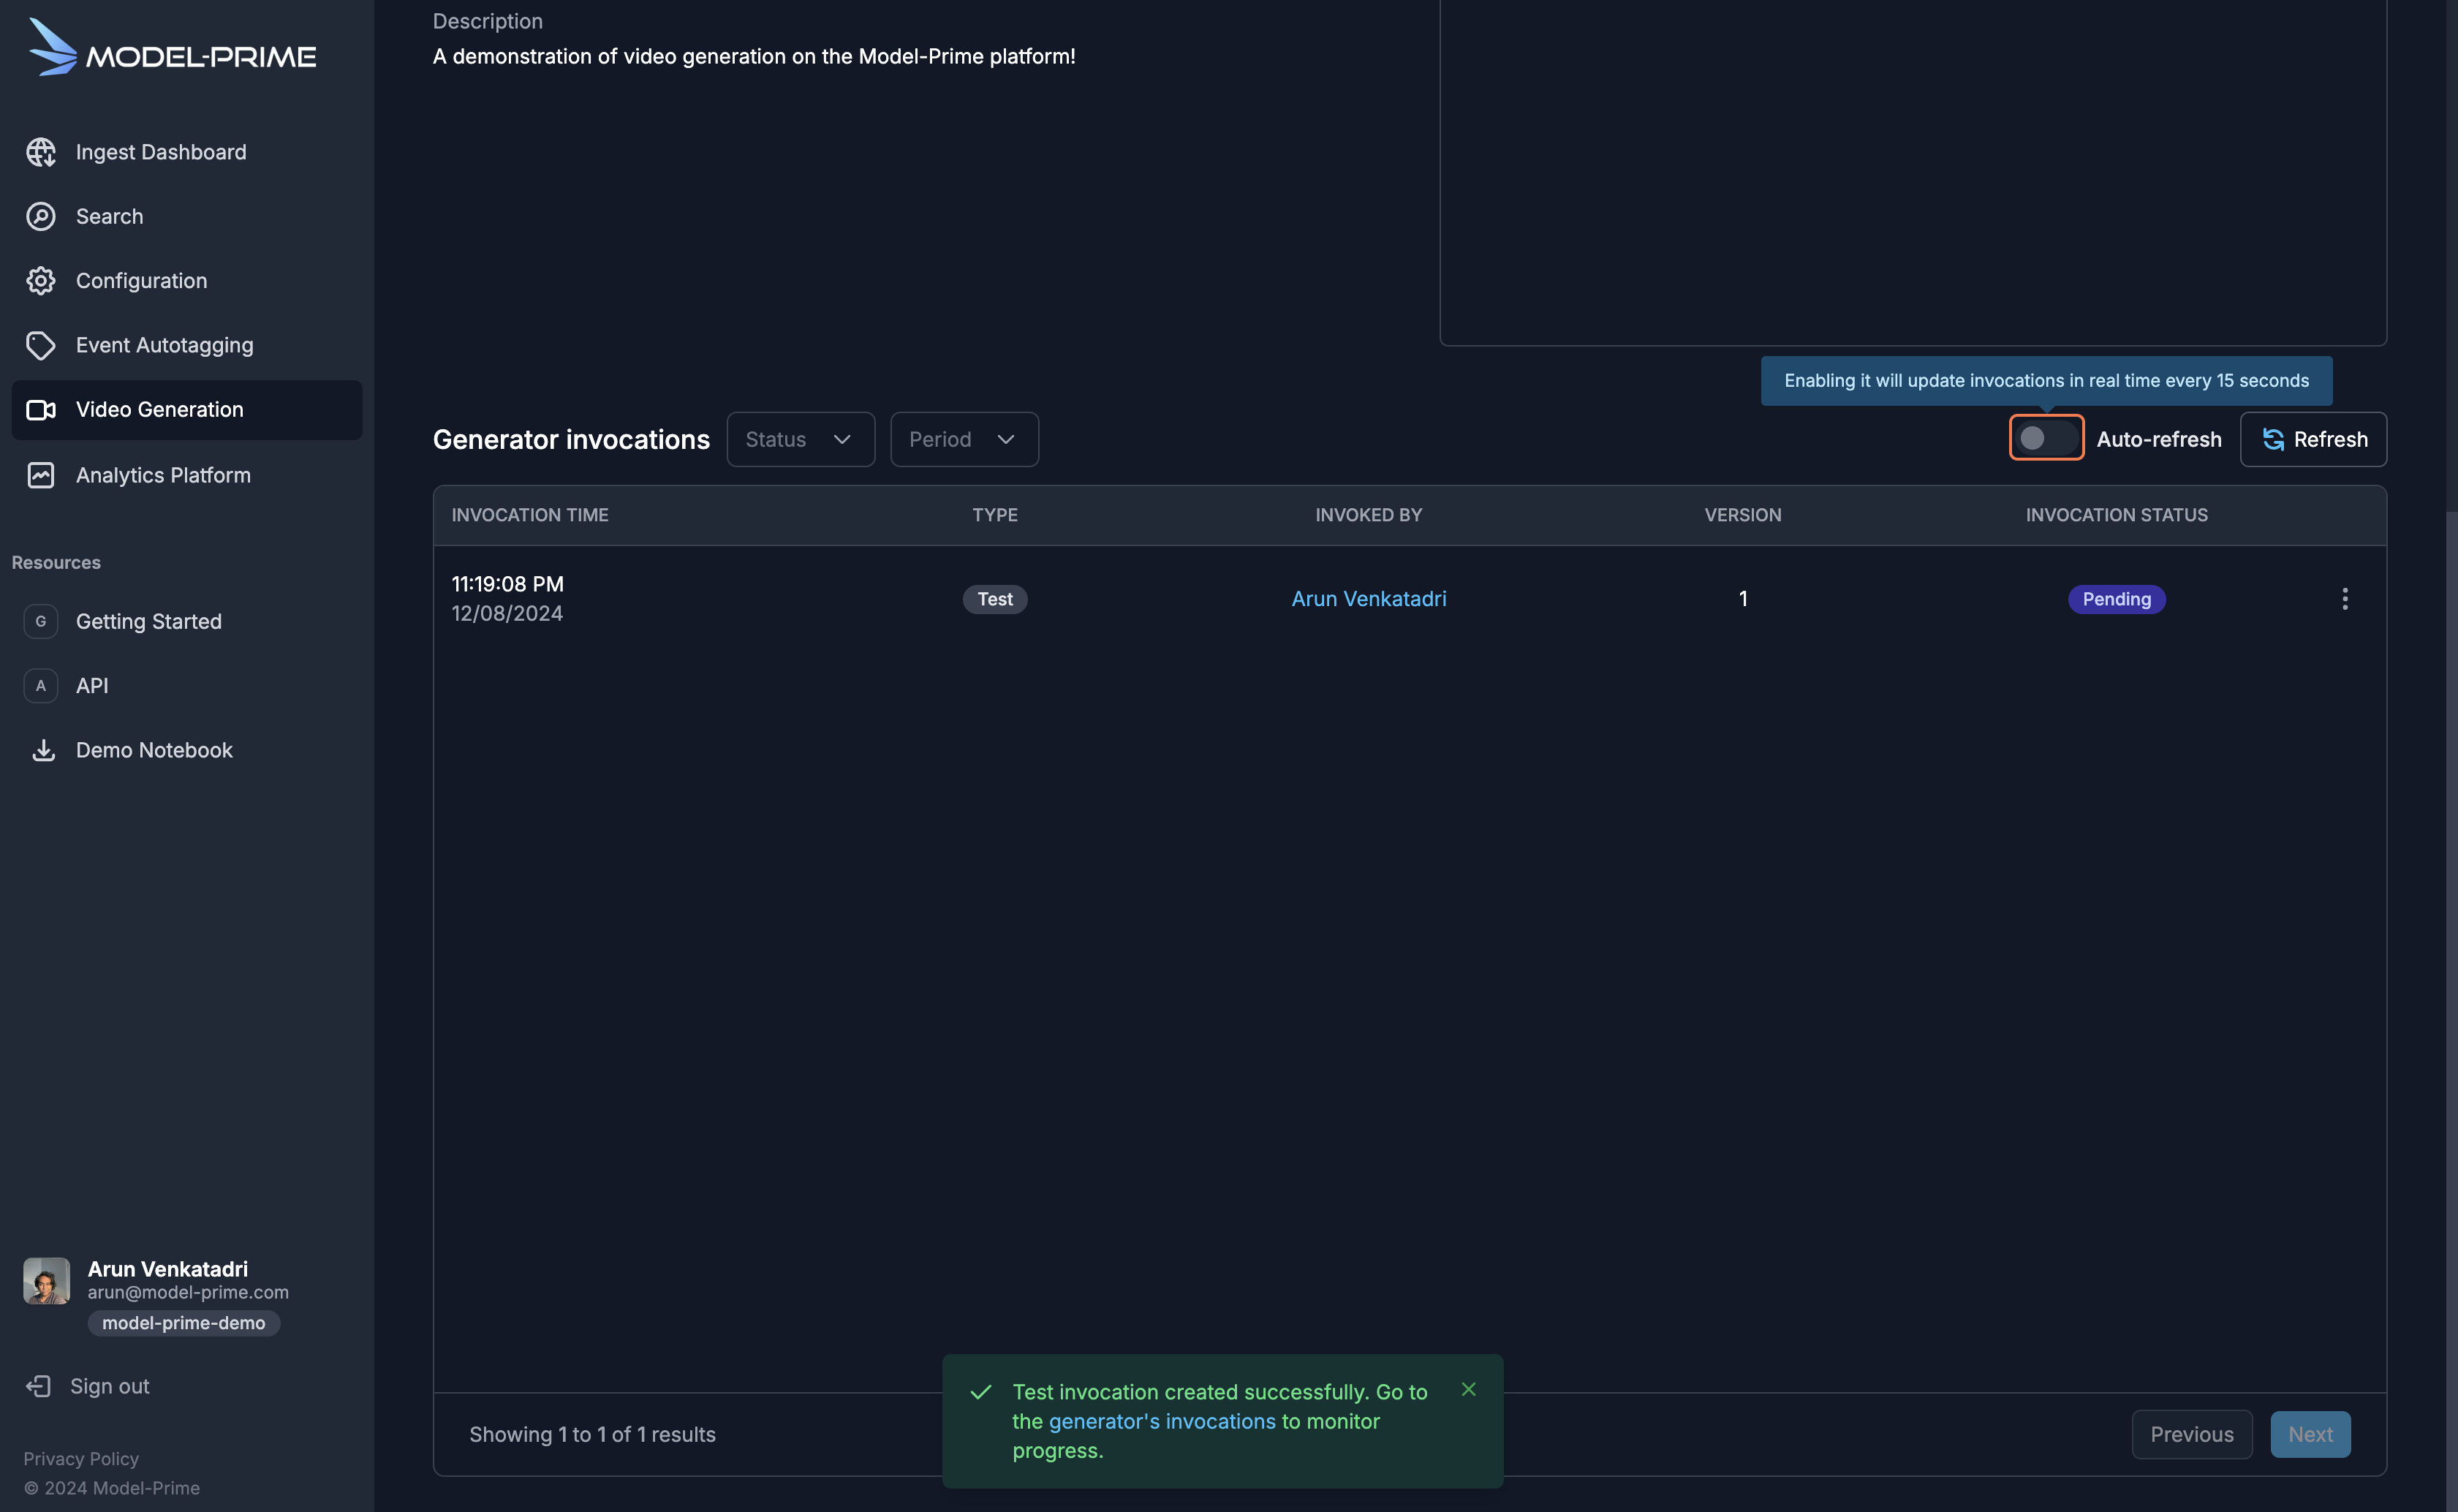Click the Configuration gear icon

point(41,281)
